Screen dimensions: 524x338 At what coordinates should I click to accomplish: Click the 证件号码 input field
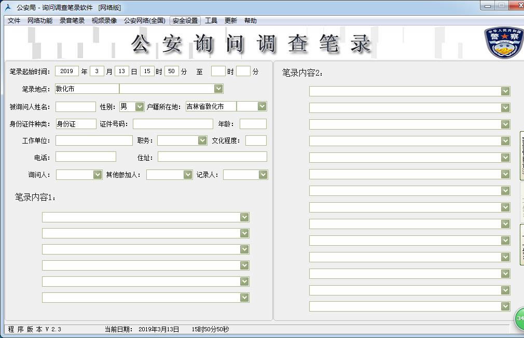click(173, 124)
